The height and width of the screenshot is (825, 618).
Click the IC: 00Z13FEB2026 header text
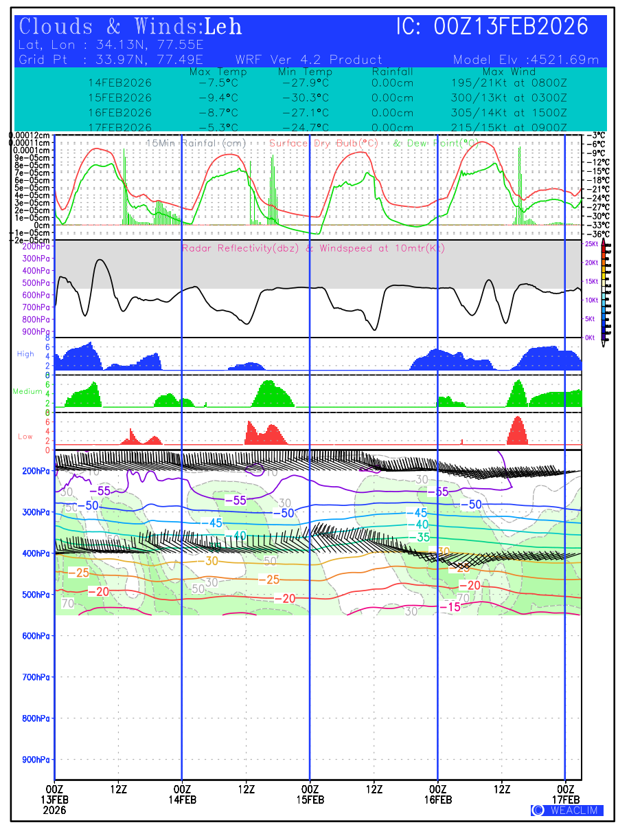[492, 27]
